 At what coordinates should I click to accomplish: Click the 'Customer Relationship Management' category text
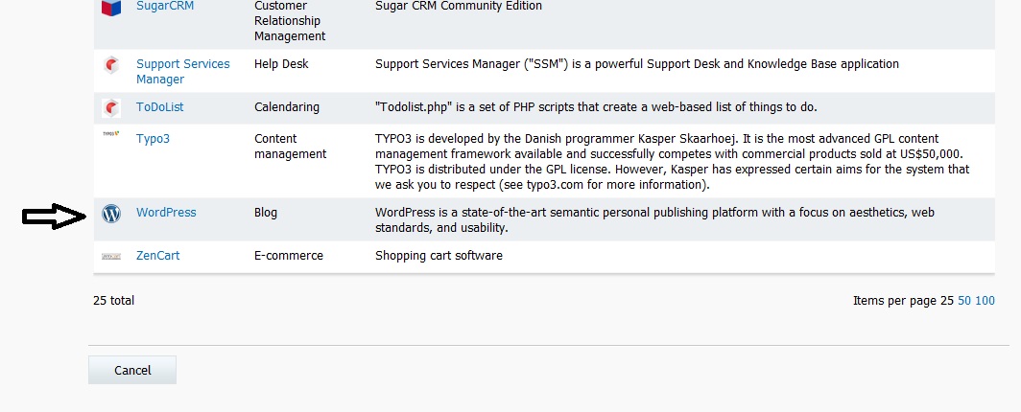pos(290,21)
